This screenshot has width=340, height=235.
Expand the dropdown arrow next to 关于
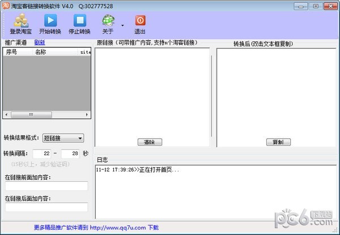click(122, 25)
